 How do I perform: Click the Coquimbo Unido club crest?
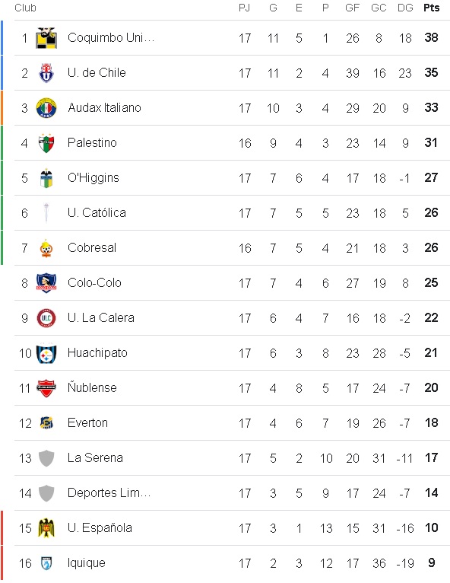[x=46, y=38]
